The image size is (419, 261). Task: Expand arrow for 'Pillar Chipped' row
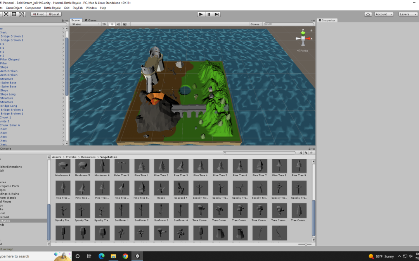click(63, 60)
